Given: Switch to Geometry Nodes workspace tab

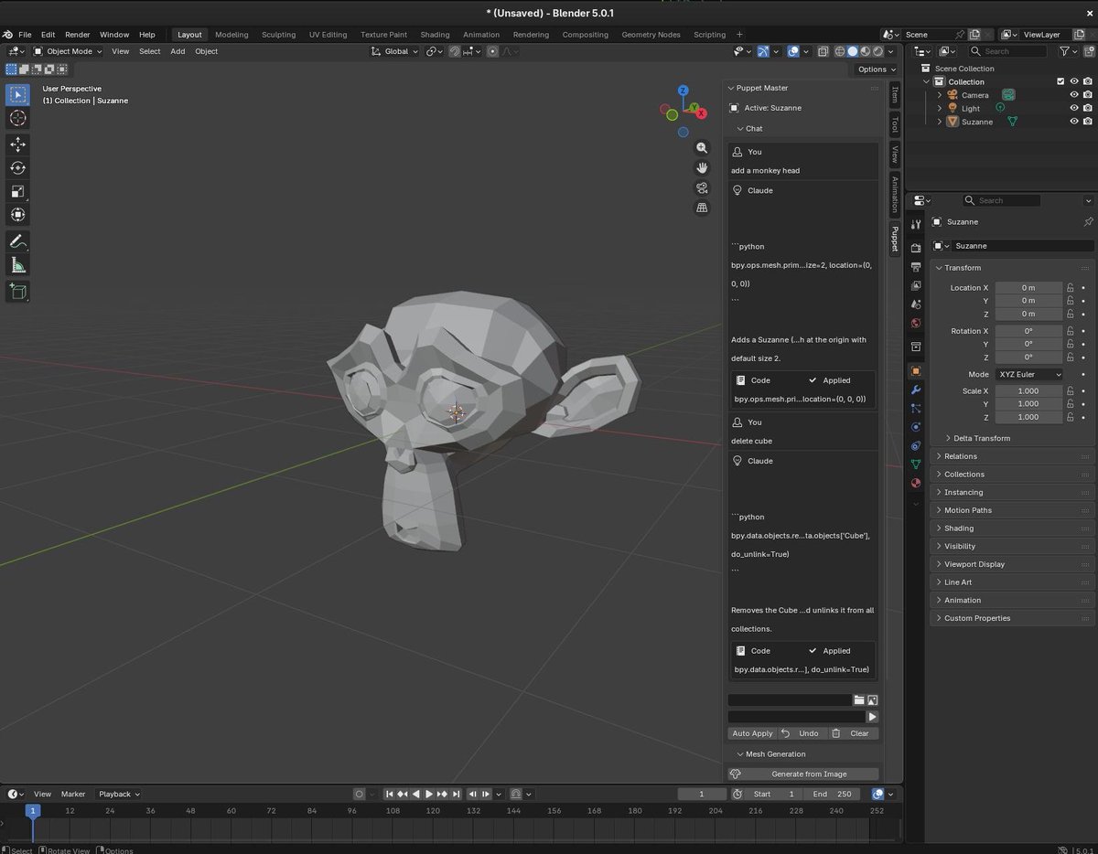Looking at the screenshot, I should [x=651, y=35].
